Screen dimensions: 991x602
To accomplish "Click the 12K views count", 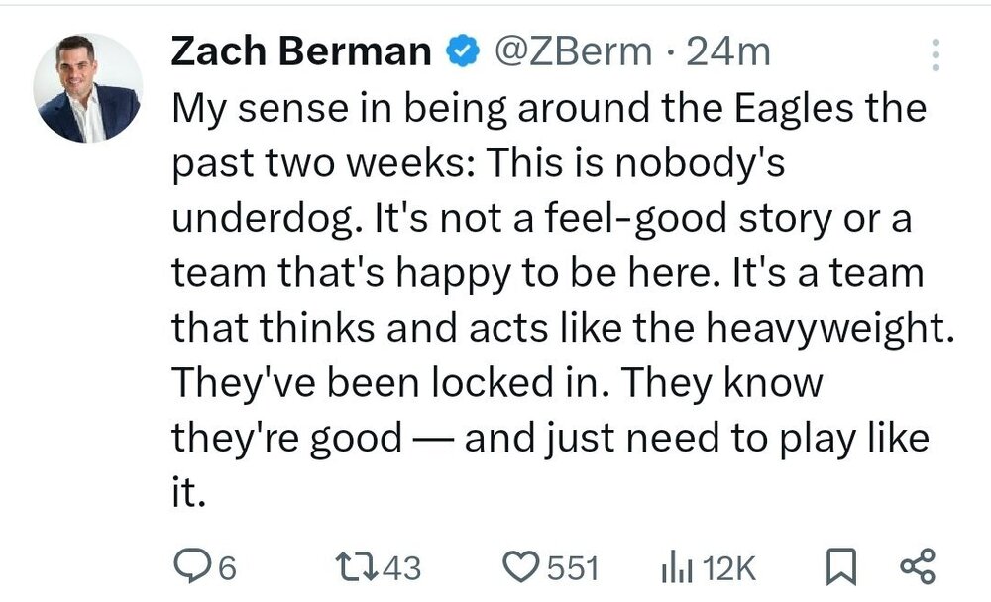I will pyautogui.click(x=728, y=568).
